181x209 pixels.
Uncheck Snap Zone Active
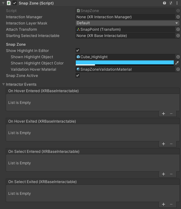pyautogui.click(x=77, y=75)
